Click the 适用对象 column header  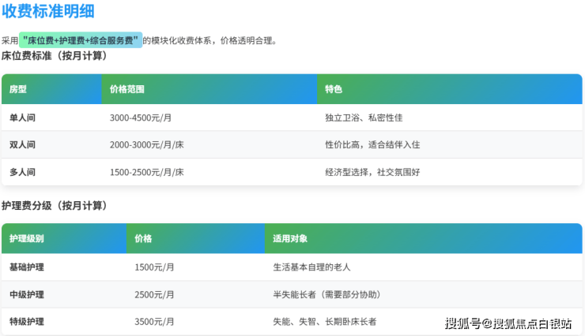(x=290, y=238)
